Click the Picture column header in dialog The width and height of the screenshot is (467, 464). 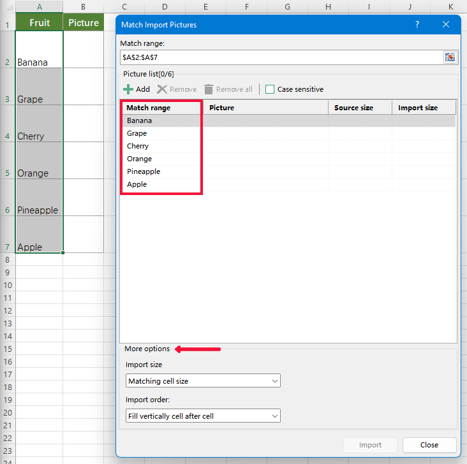point(265,108)
